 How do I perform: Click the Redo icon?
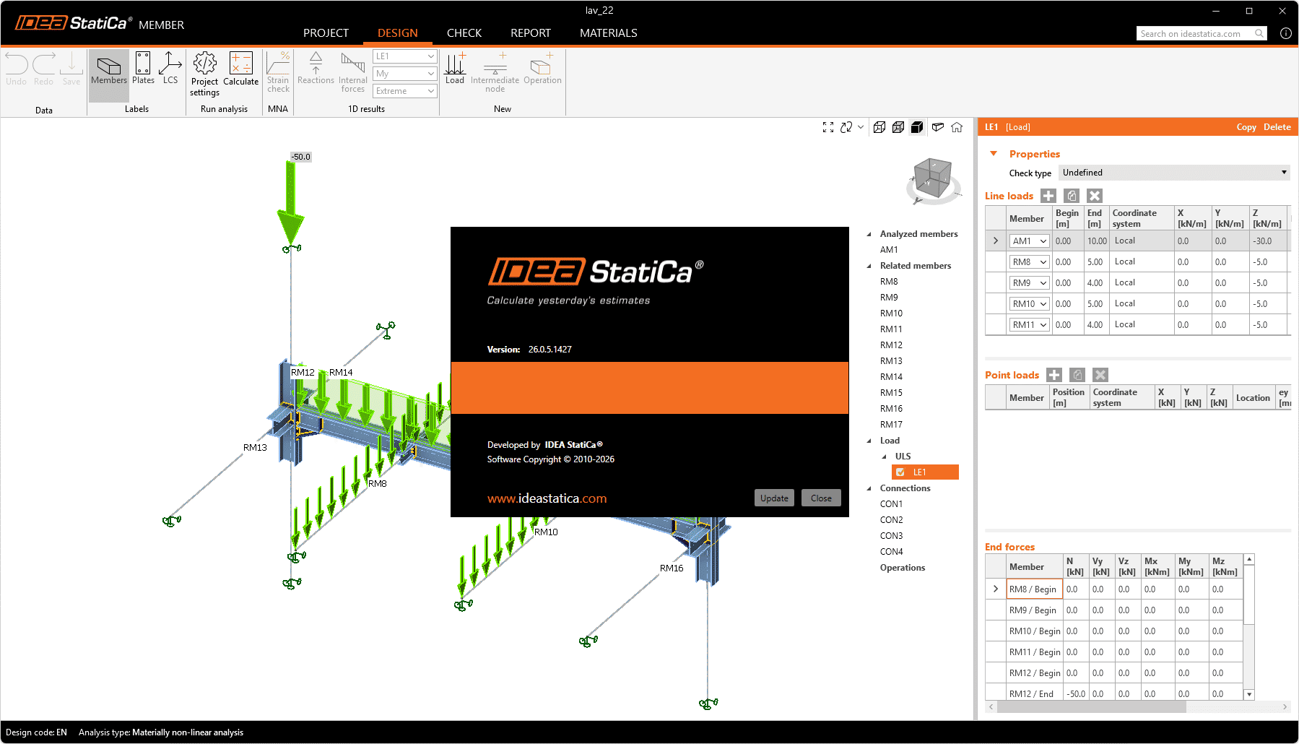(x=43, y=69)
